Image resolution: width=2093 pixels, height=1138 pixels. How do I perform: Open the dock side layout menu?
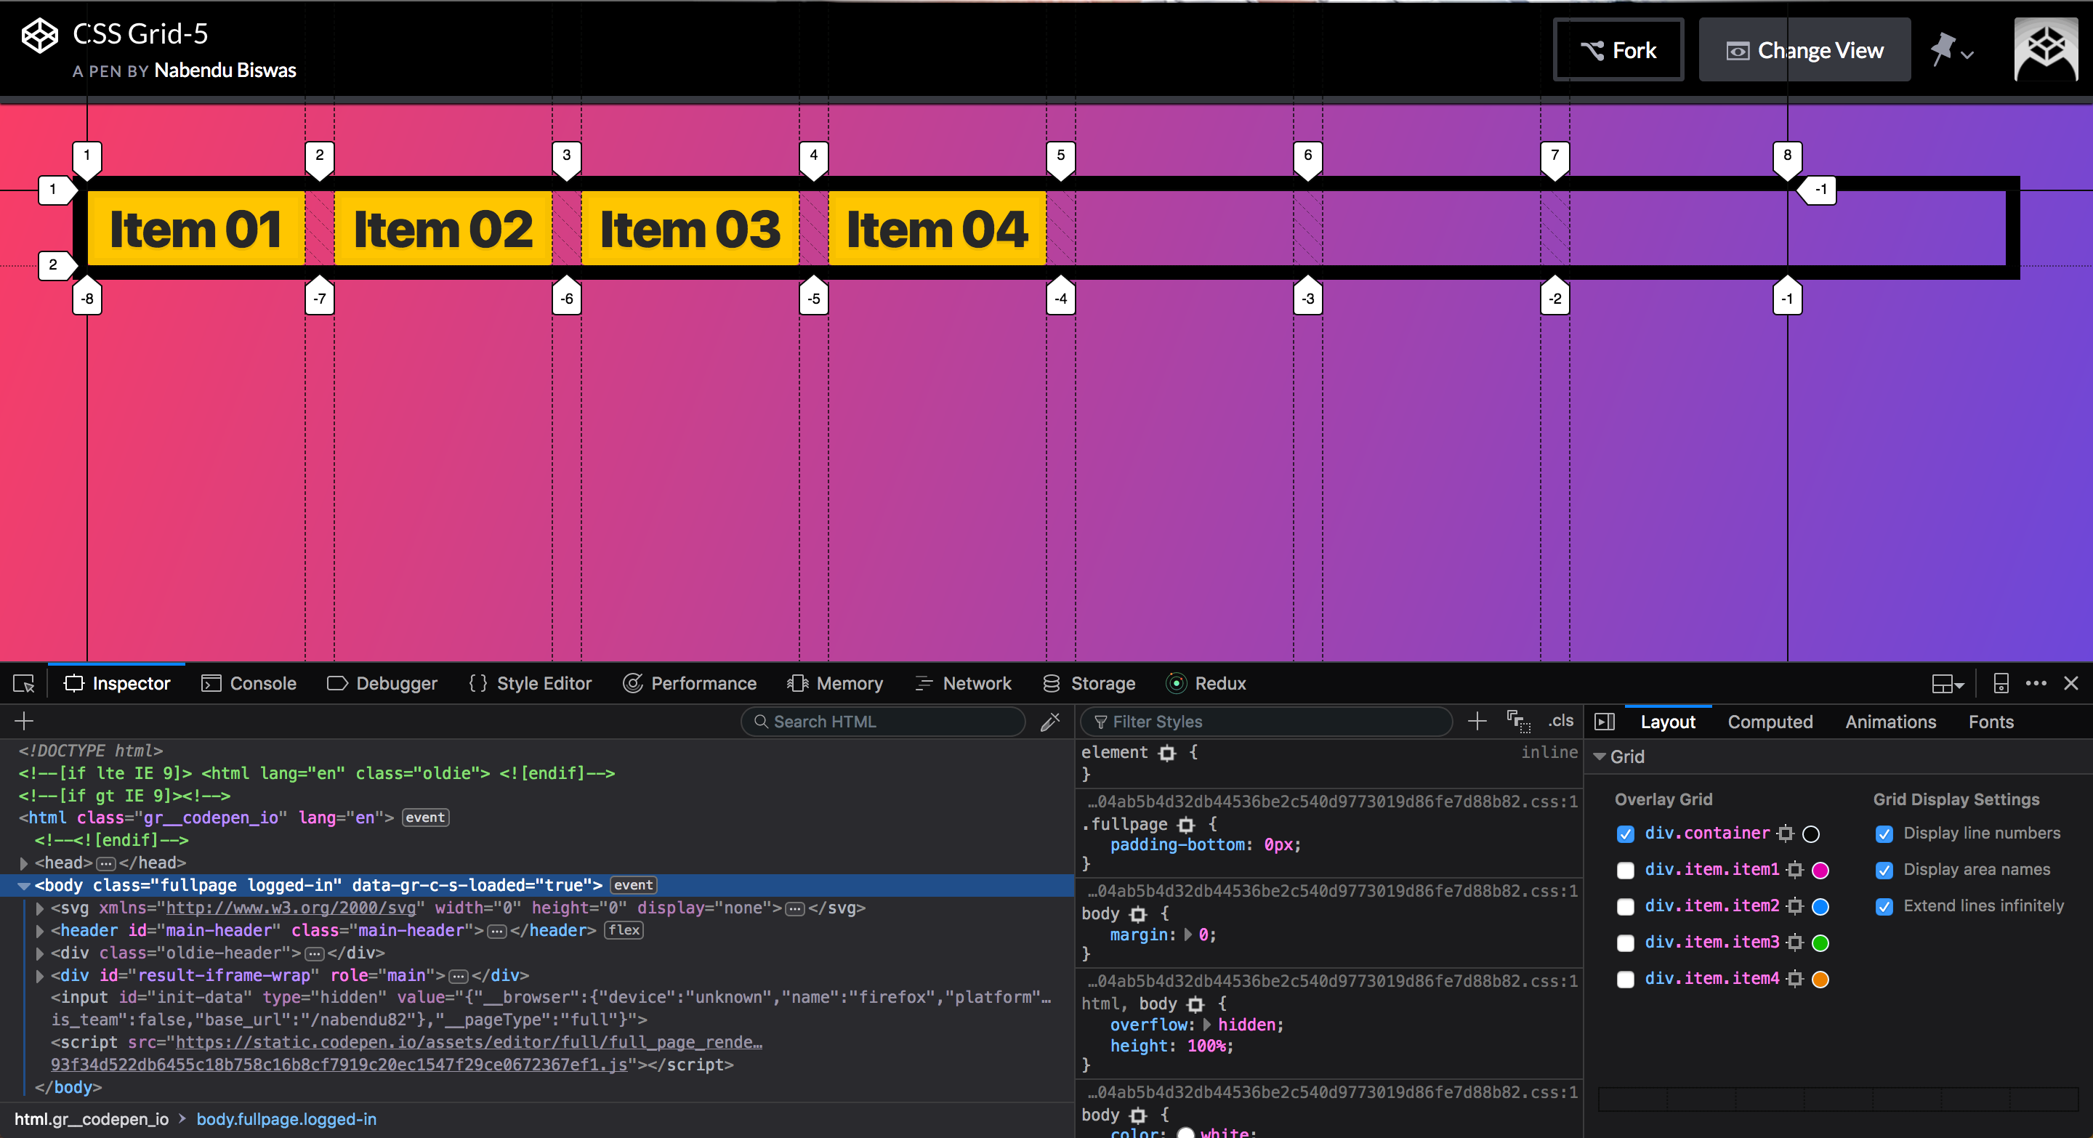pos(1948,684)
